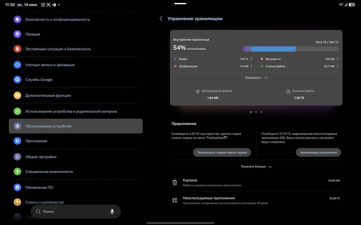Open Безопасность и конфиденциальность shield icon
This screenshot has width=361, height=225.
pos(17,19)
